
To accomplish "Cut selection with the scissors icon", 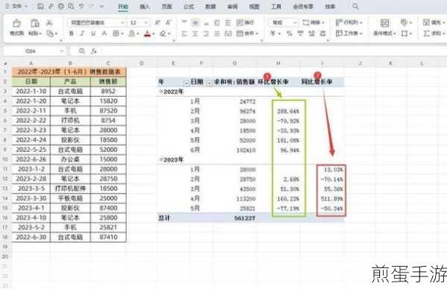I will pyautogui.click(x=50, y=22).
